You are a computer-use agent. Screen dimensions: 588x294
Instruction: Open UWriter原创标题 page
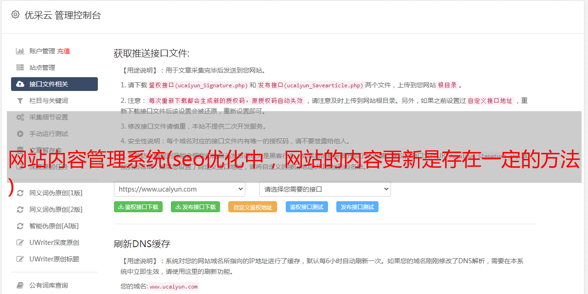click(54, 259)
